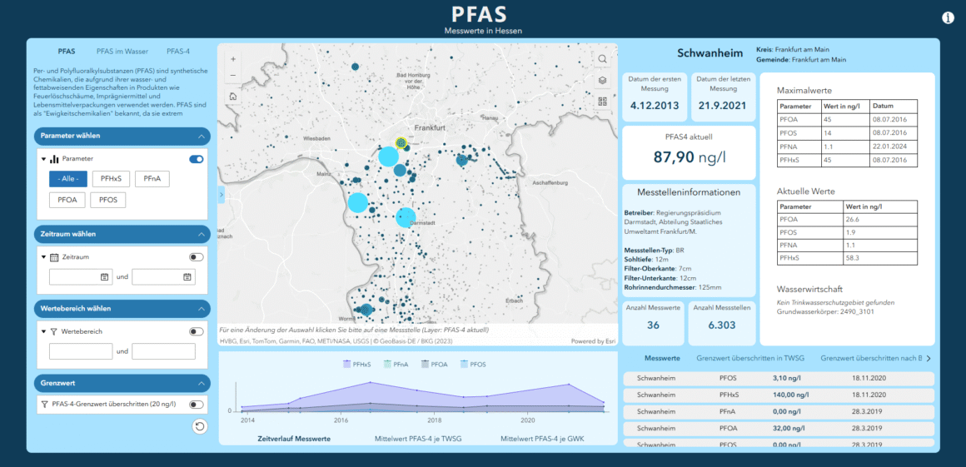This screenshot has width=966, height=467.
Task: Enable the Wertebereich filter switch
Action: tap(196, 331)
